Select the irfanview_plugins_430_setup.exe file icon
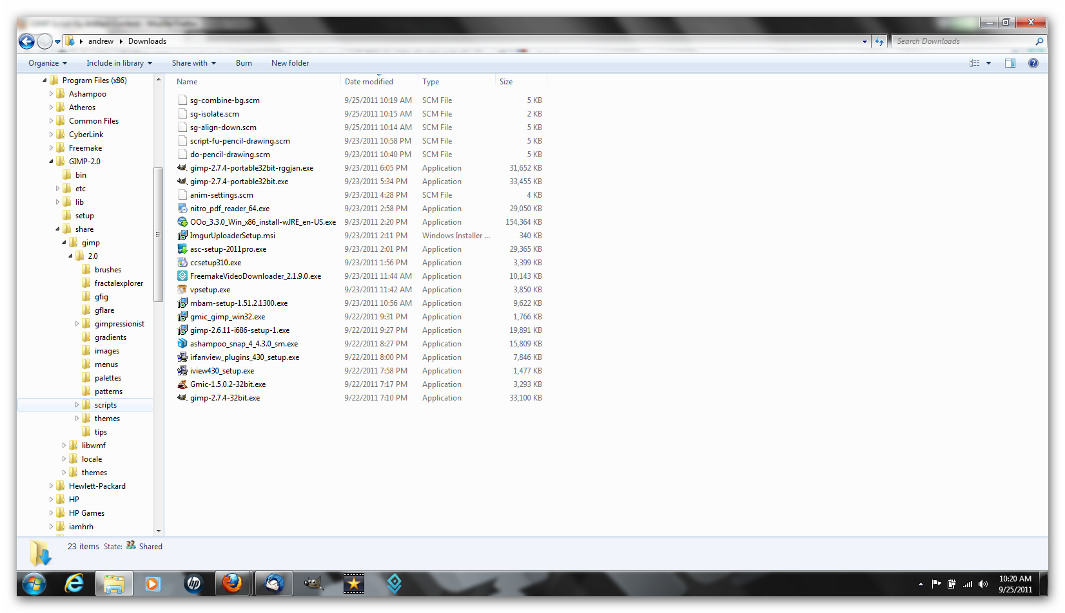The width and height of the screenshot is (1065, 613). 182,357
